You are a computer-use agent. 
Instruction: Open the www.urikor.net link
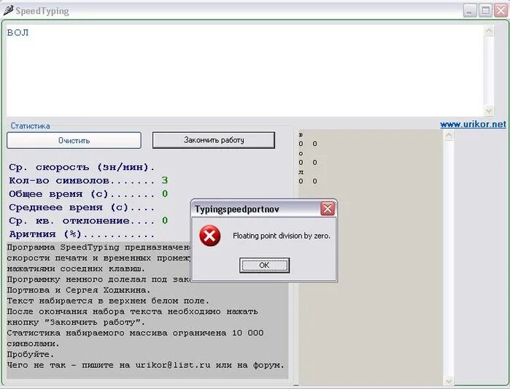[473, 124]
